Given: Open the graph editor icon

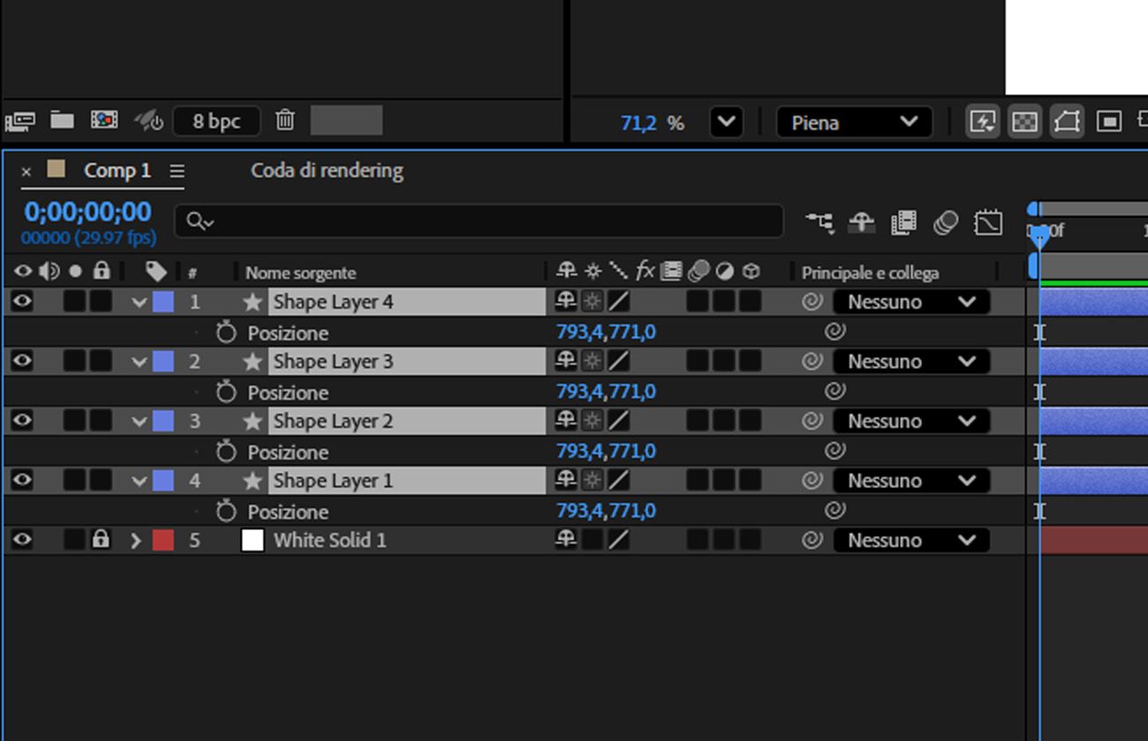Looking at the screenshot, I should [x=988, y=222].
